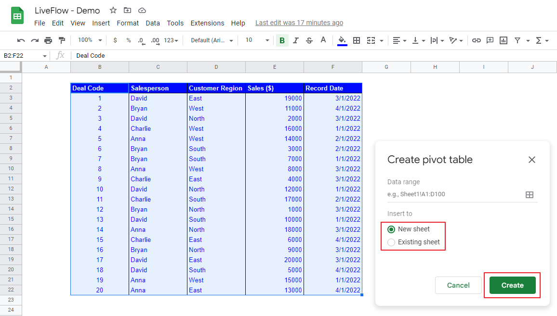The width and height of the screenshot is (557, 316).
Task: Choose the Existing sheet radio option
Action: click(x=391, y=242)
